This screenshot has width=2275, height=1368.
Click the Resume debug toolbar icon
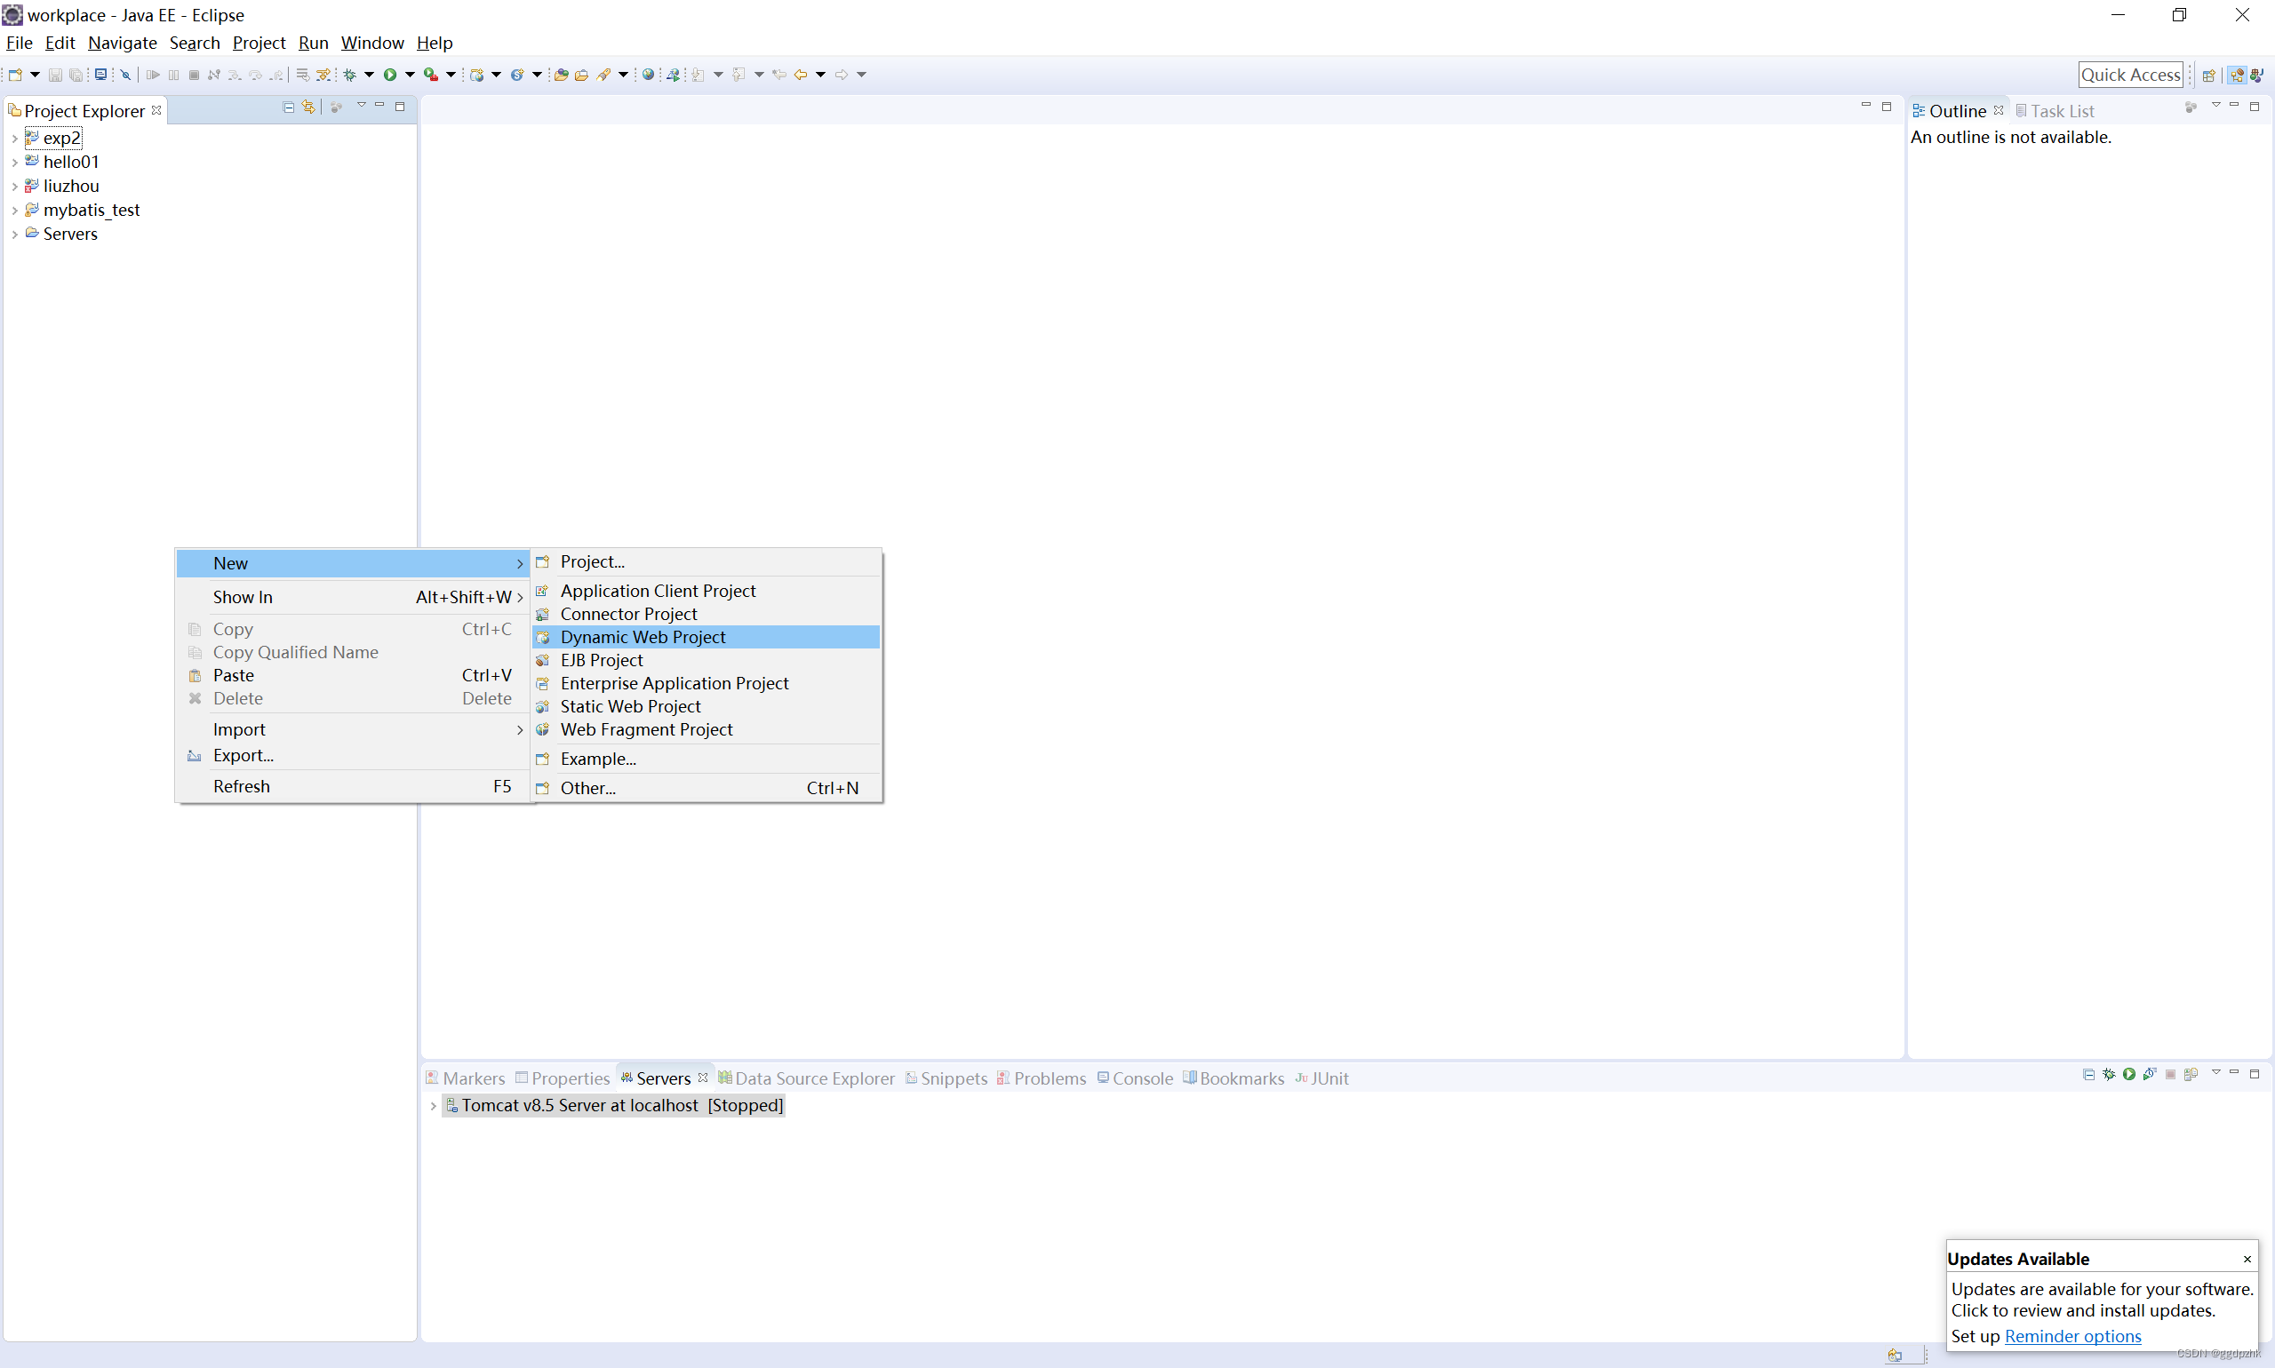[x=153, y=75]
